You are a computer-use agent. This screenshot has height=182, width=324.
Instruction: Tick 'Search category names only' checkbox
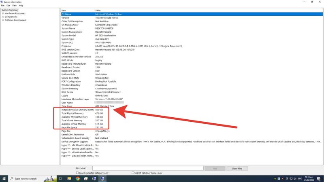tap(133, 173)
